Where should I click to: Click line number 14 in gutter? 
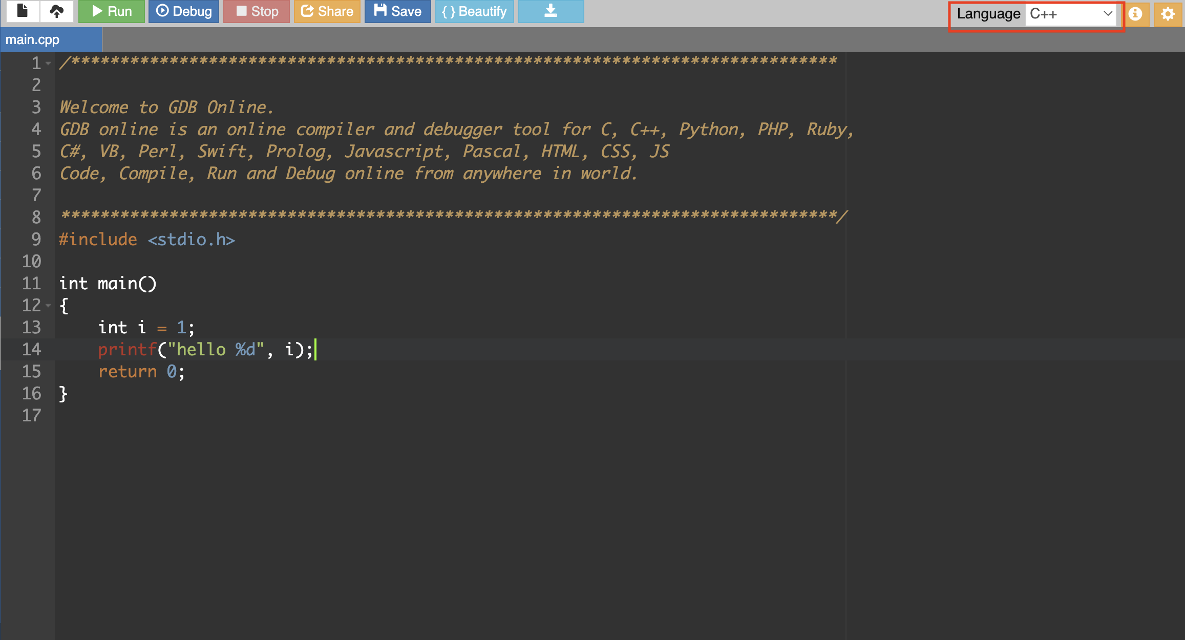31,349
